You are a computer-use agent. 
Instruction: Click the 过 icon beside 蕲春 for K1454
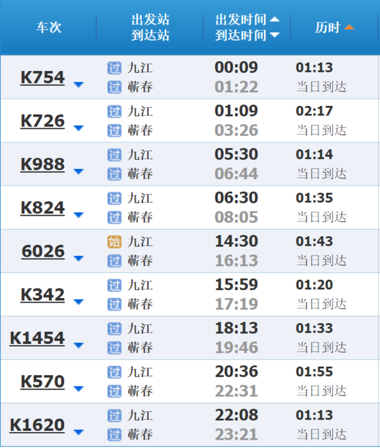(x=114, y=347)
